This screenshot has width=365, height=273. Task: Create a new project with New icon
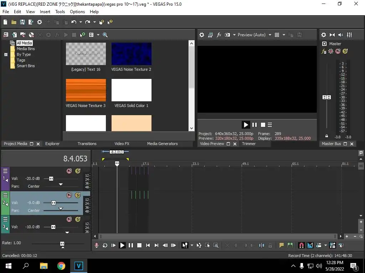[x=5, y=22]
